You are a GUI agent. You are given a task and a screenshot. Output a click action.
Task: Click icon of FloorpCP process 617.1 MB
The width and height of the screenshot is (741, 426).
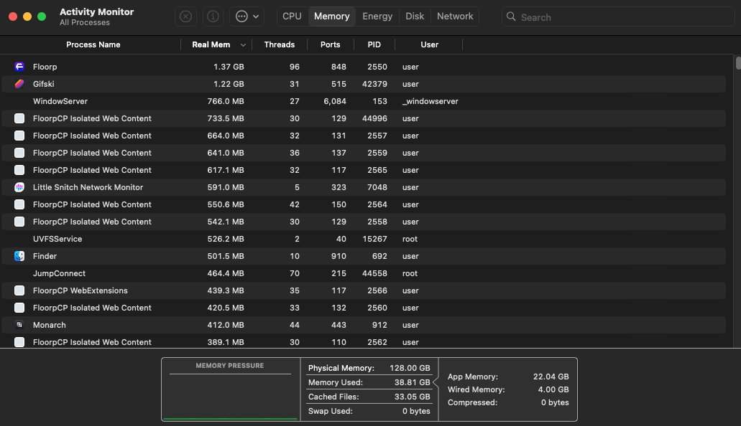(19, 170)
